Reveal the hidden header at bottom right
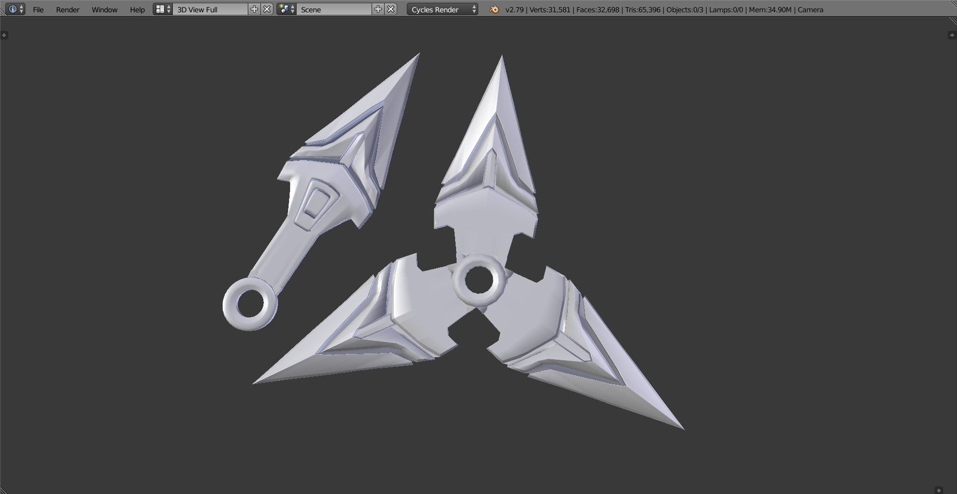Viewport: 957px width, 494px height. (x=939, y=490)
